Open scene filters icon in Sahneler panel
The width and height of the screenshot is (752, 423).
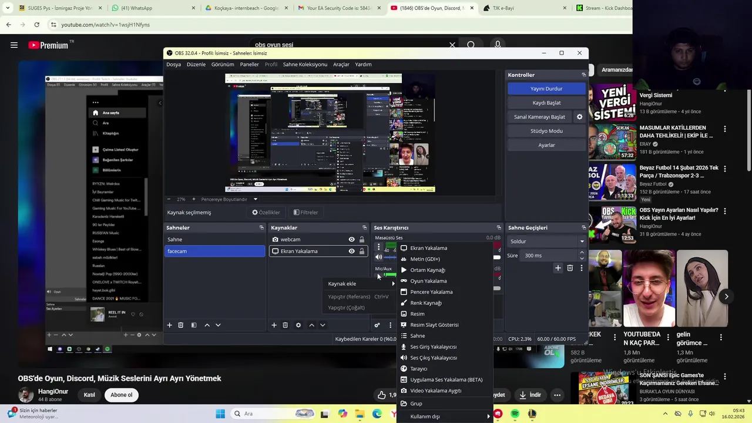coord(194,325)
